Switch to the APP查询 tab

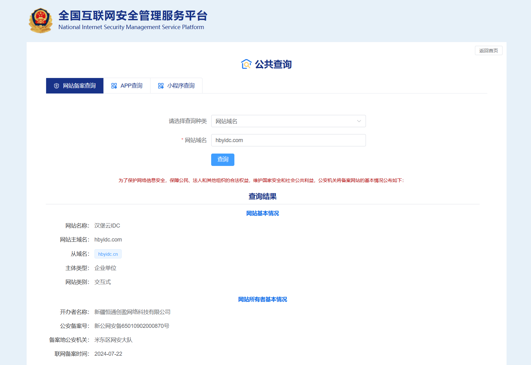(127, 86)
